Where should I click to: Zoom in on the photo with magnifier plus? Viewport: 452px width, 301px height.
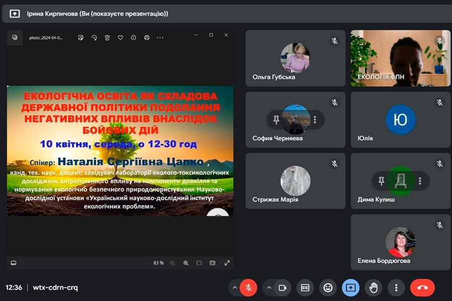point(186,263)
